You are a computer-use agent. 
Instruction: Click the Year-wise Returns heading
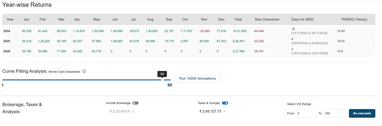(x=27, y=5)
